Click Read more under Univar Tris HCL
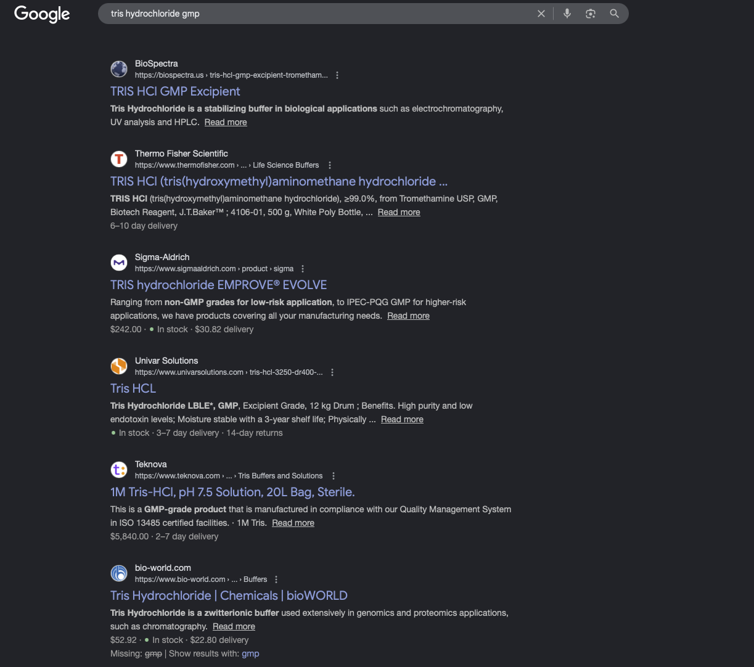 pos(402,419)
